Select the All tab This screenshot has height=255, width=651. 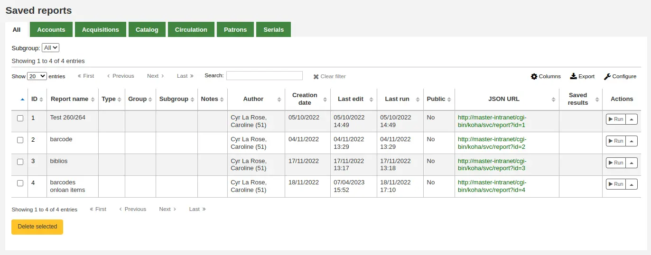pyautogui.click(x=17, y=29)
